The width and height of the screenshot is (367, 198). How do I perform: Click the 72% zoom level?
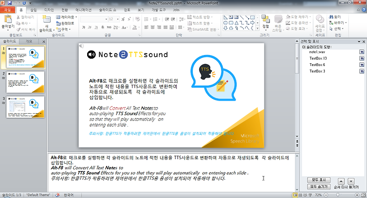(x=318, y=195)
